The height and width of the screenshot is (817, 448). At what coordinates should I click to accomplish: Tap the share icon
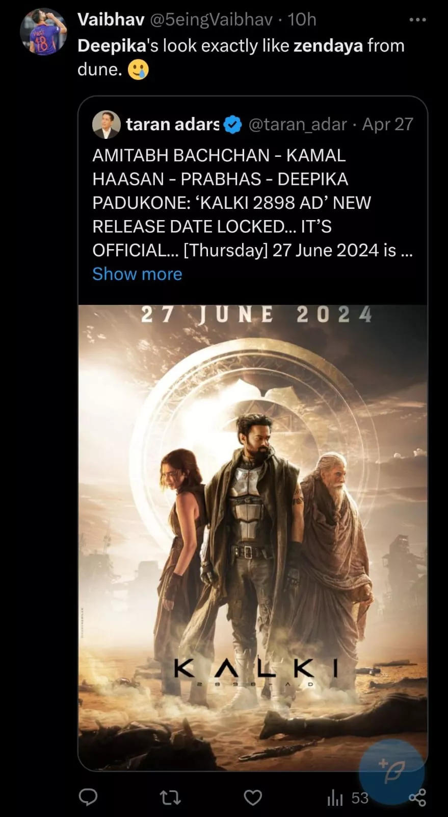pyautogui.click(x=417, y=797)
